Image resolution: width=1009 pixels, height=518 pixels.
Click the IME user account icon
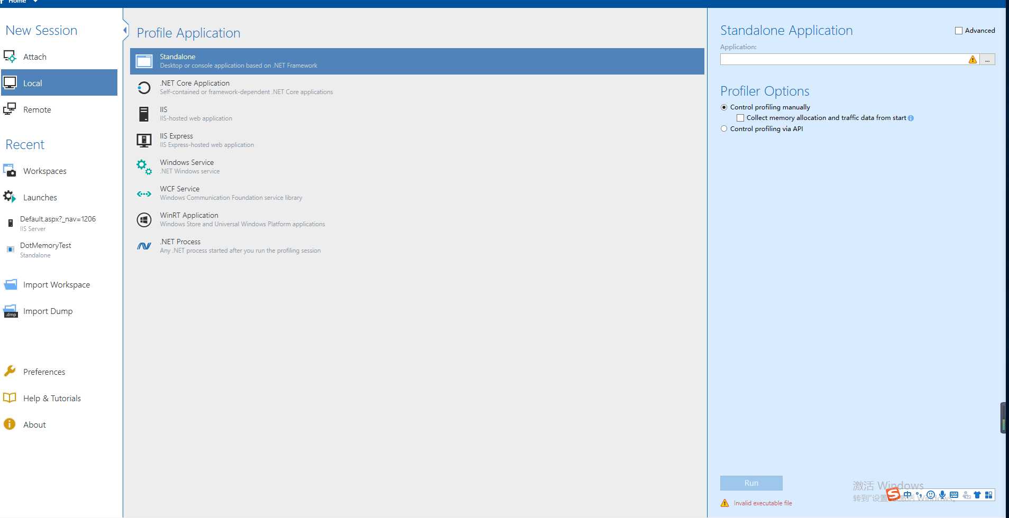(x=966, y=495)
